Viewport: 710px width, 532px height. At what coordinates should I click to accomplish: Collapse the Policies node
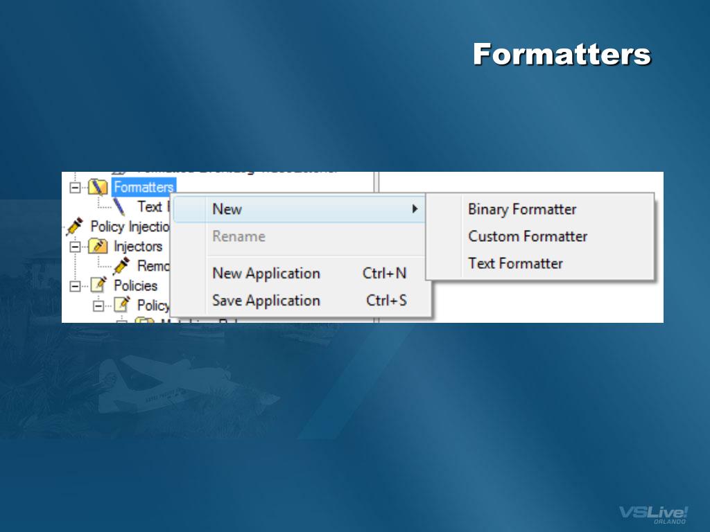coord(75,286)
